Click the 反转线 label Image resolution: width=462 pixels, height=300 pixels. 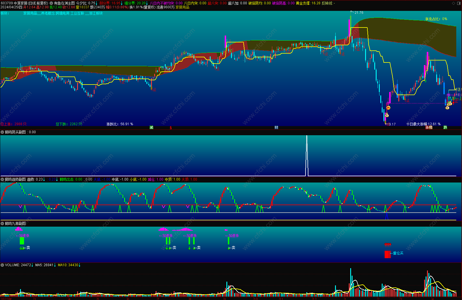pyautogui.click(x=328, y=3)
